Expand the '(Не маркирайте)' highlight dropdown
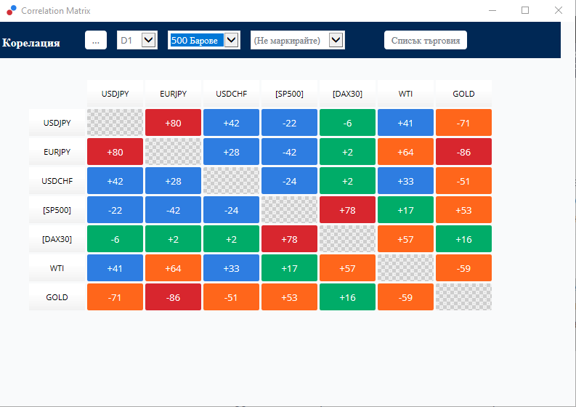This screenshot has width=576, height=407. coord(298,40)
